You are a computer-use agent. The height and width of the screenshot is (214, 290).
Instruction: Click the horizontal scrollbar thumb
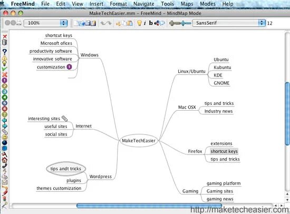[149, 206]
